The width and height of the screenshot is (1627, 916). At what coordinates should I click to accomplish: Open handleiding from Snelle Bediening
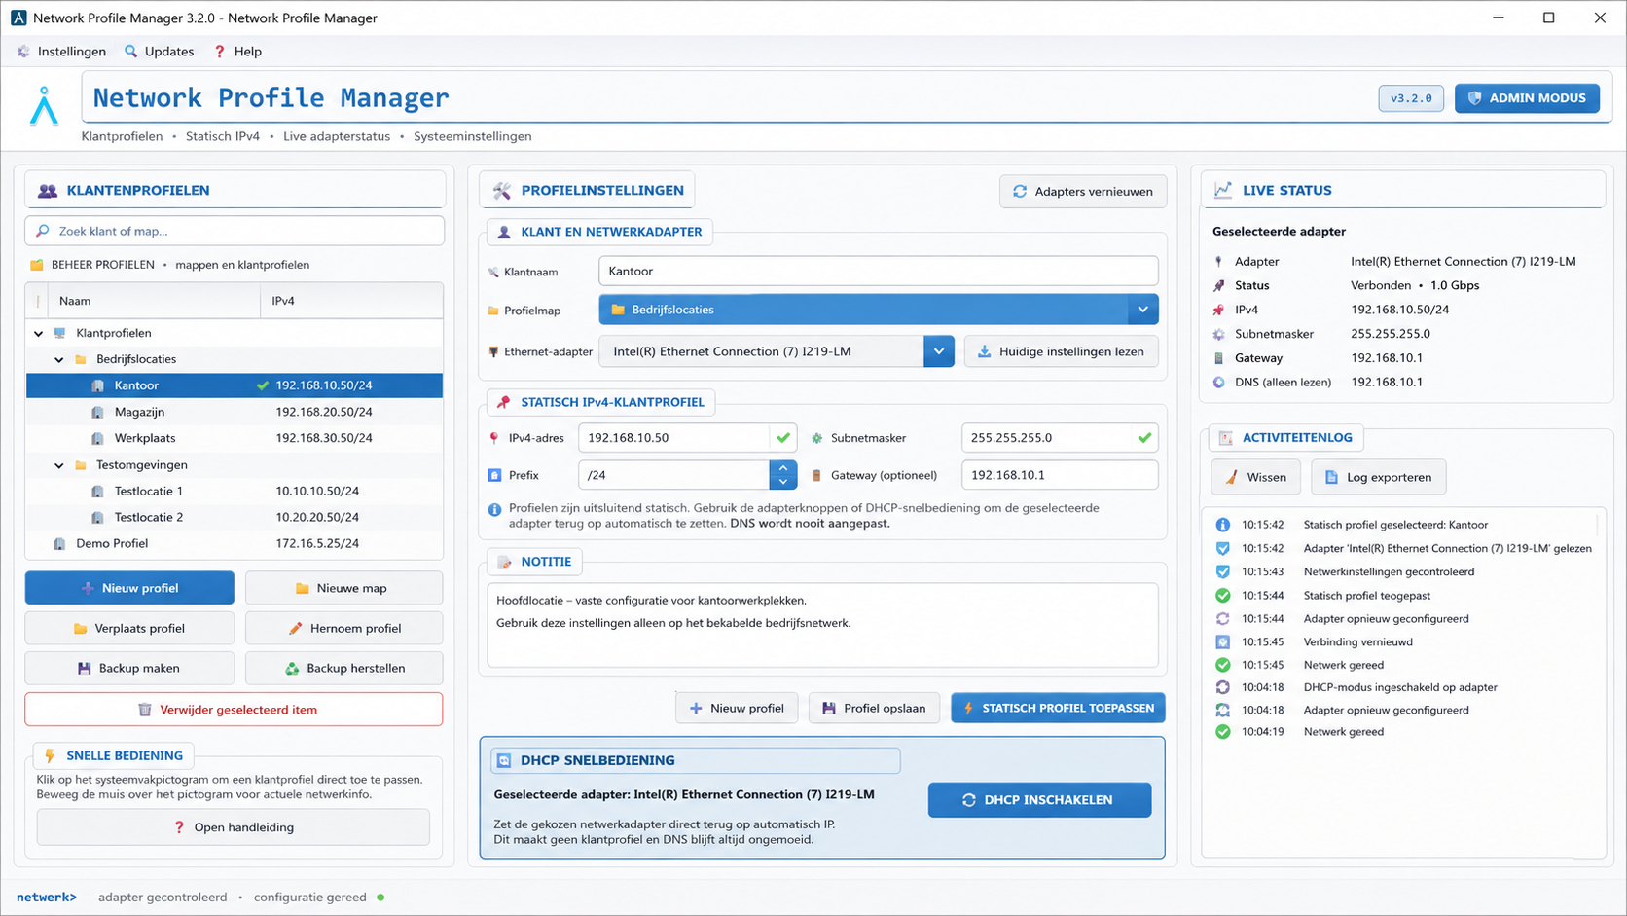point(234,827)
